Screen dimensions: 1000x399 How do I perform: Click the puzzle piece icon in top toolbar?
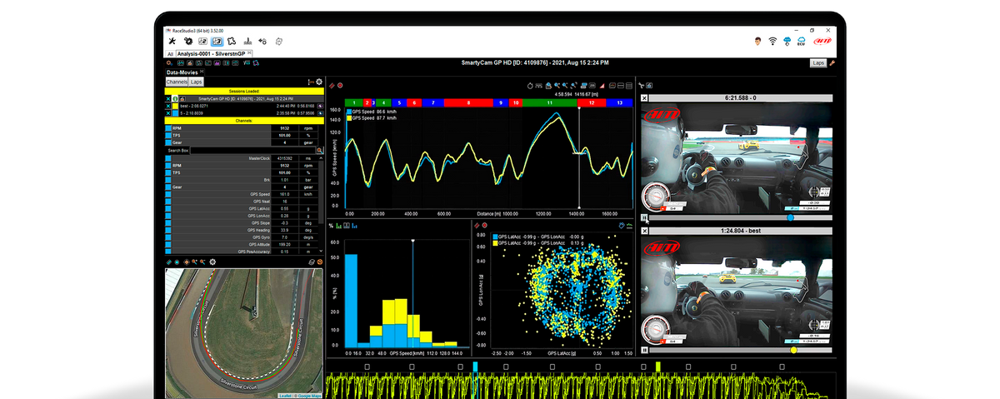pos(232,41)
